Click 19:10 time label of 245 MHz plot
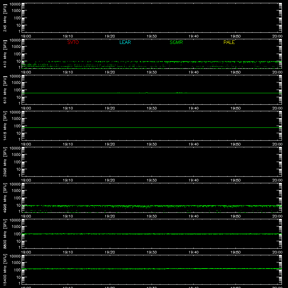Viewport: 288px width, 288px height. (x=68, y=36)
